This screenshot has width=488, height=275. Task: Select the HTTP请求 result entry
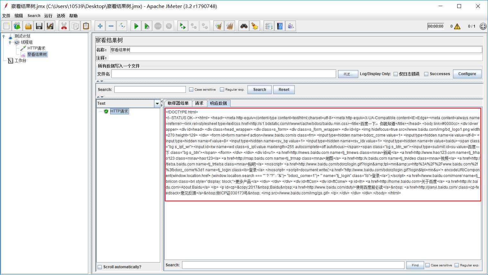point(119,111)
